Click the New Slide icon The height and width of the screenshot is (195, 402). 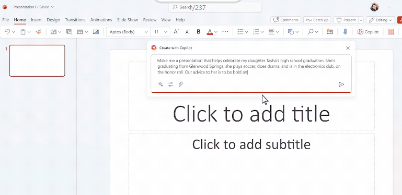pyautogui.click(x=53, y=32)
